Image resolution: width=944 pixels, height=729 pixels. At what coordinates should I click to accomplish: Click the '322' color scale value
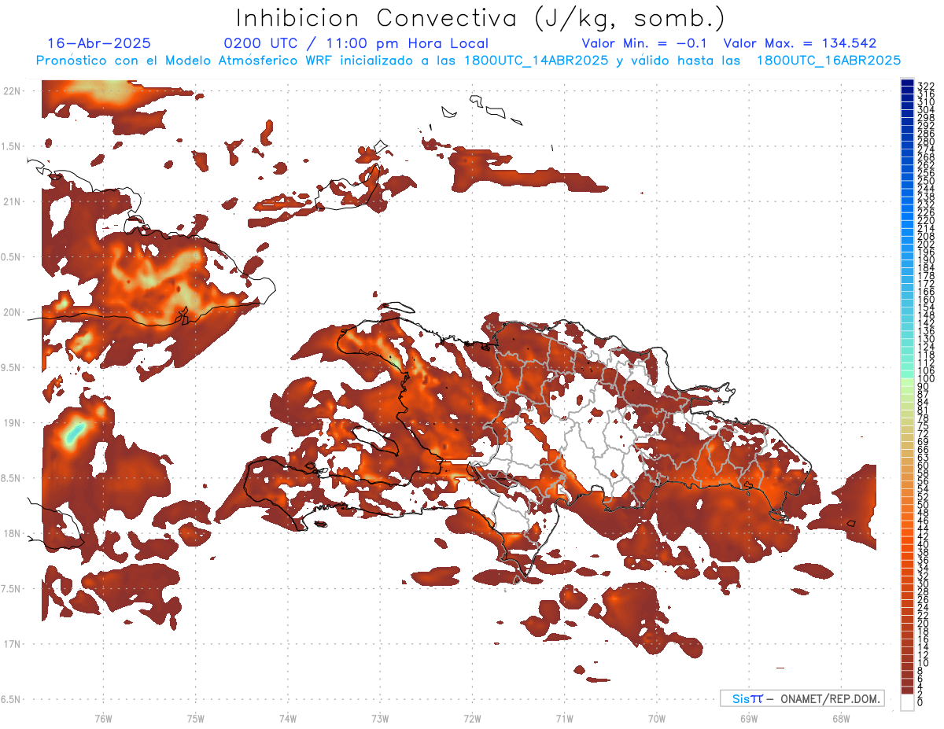click(x=926, y=85)
